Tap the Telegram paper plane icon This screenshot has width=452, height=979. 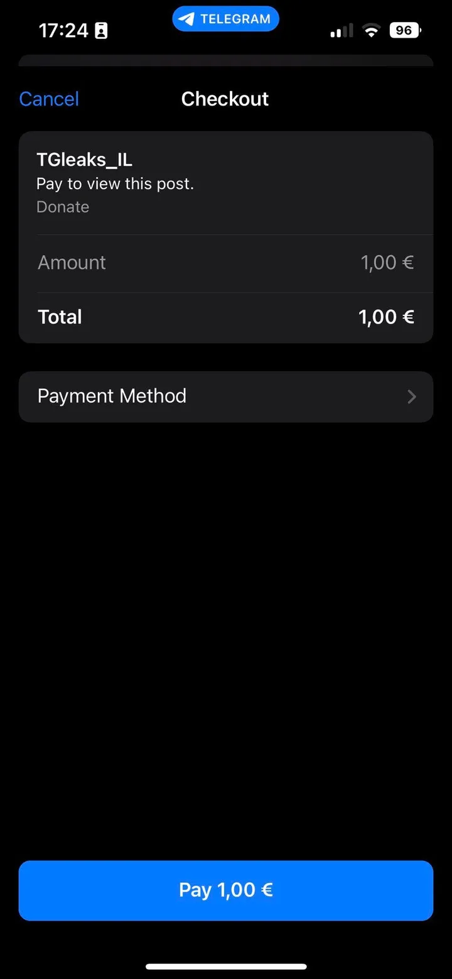point(186,19)
